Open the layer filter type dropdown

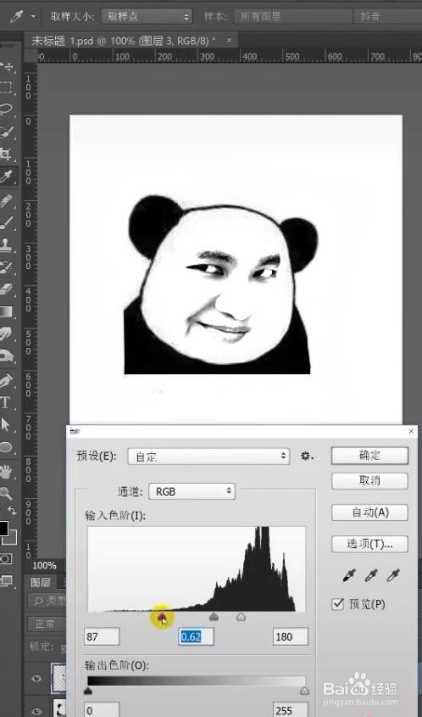pyautogui.click(x=48, y=600)
